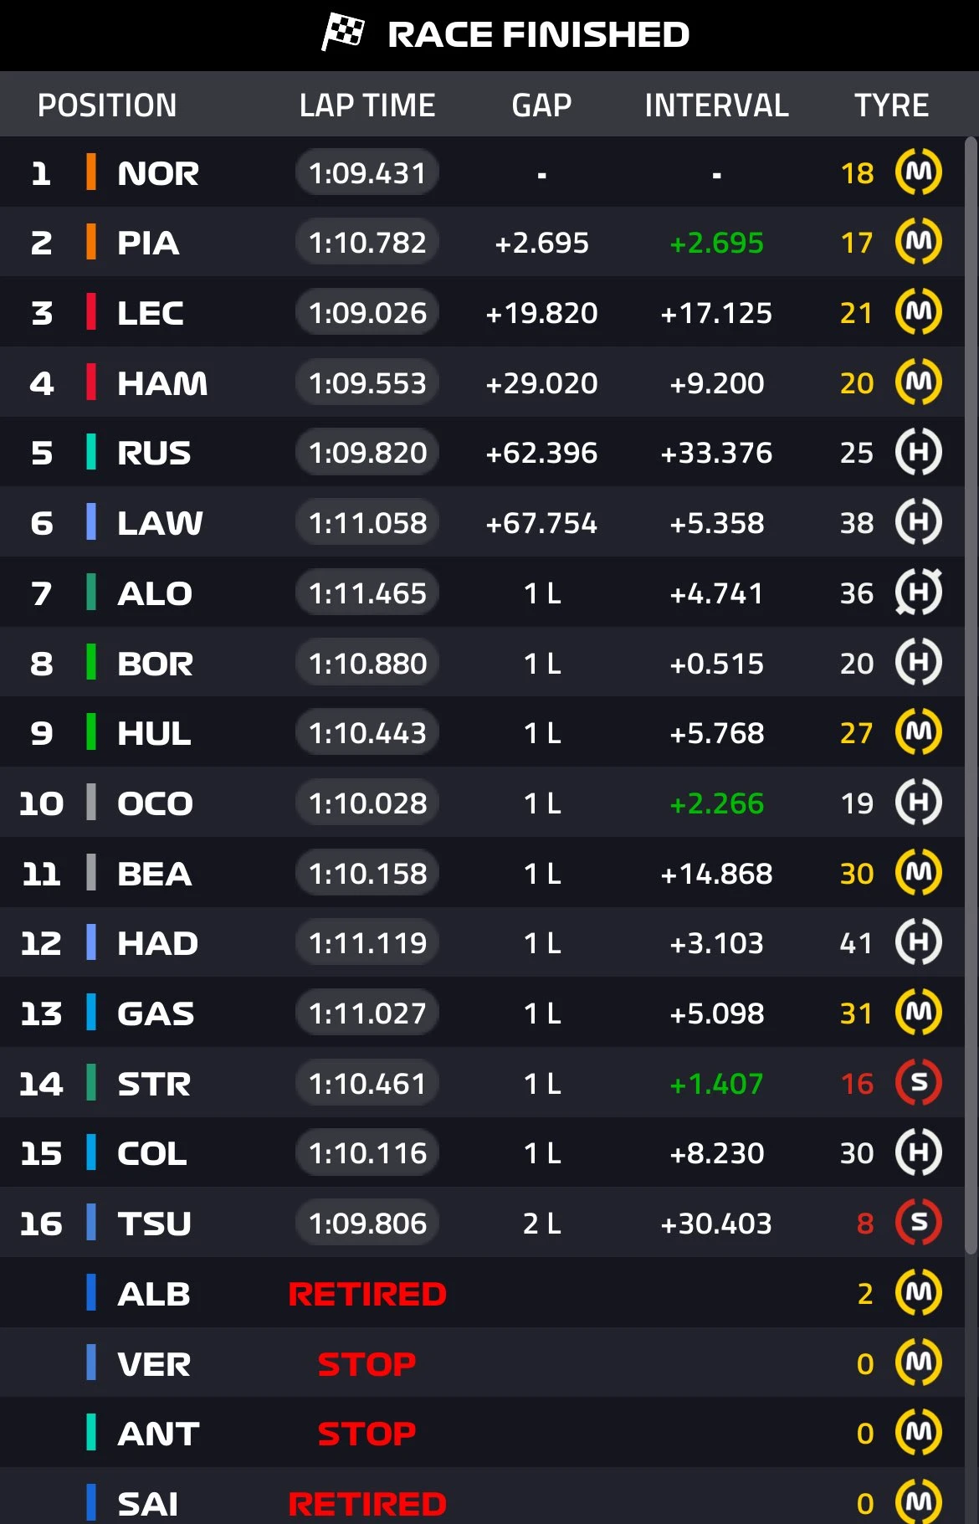The height and width of the screenshot is (1524, 979).
Task: Click the checkered flag icon
Action: pos(343,33)
